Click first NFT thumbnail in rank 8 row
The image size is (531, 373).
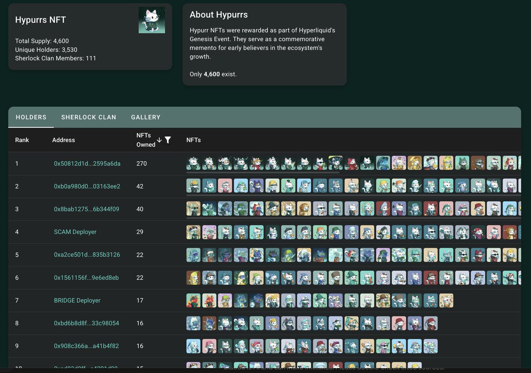tap(193, 323)
